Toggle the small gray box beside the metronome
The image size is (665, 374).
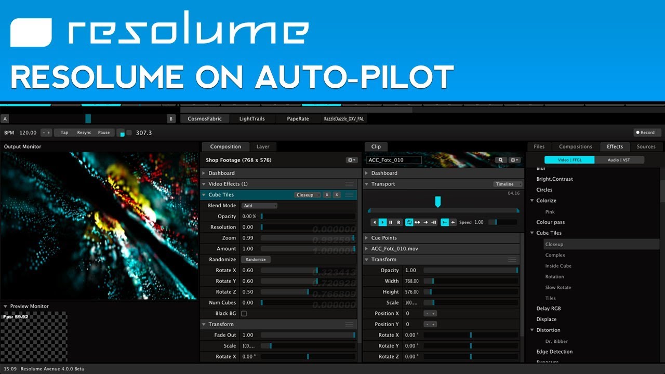pos(129,132)
